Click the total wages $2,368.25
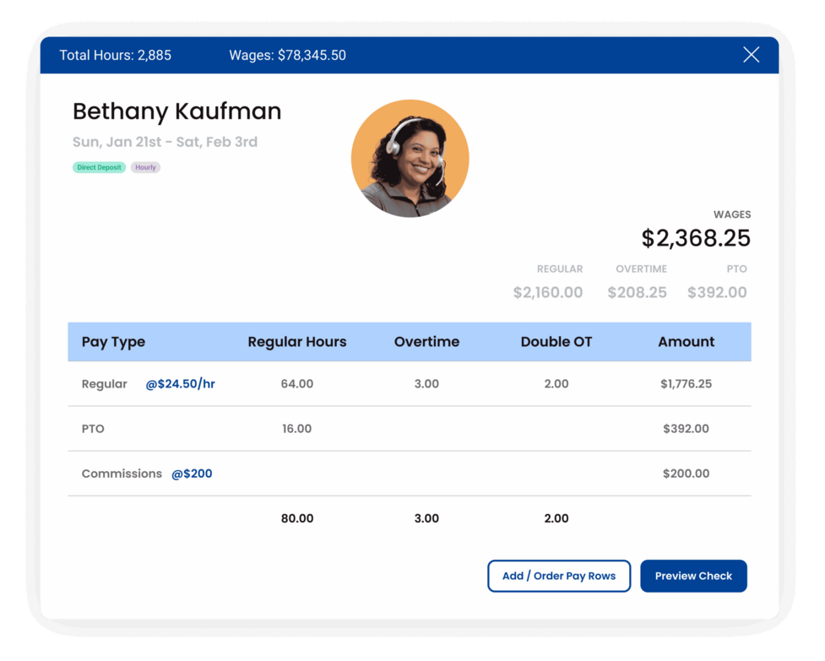 pos(696,238)
